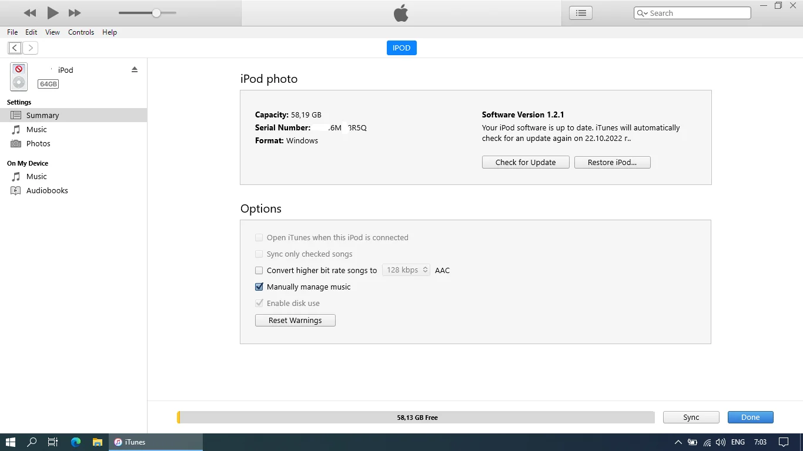
Task: Open the 128 kbps bitrate dropdown
Action: tap(406, 270)
